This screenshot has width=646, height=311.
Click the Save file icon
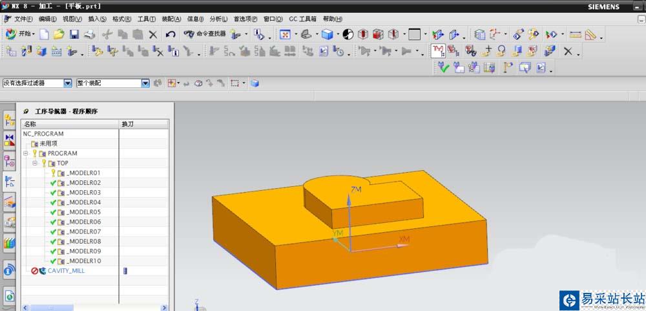coord(74,34)
